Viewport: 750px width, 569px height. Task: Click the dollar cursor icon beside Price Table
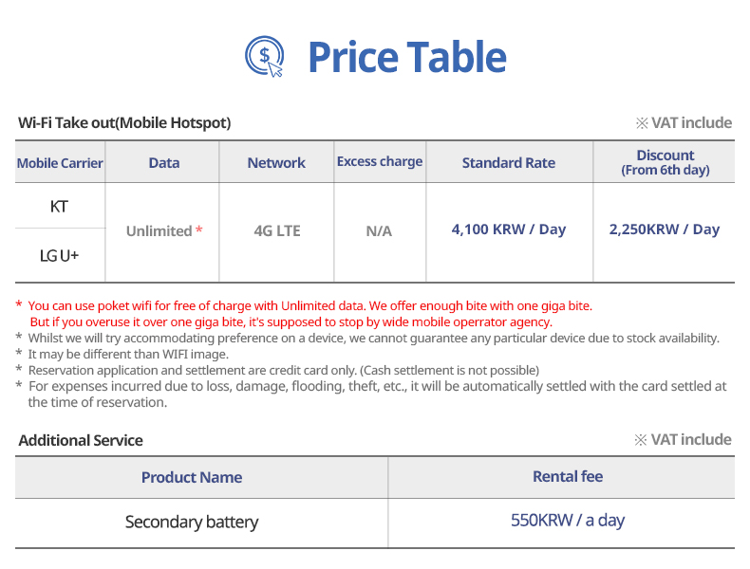[x=264, y=57]
